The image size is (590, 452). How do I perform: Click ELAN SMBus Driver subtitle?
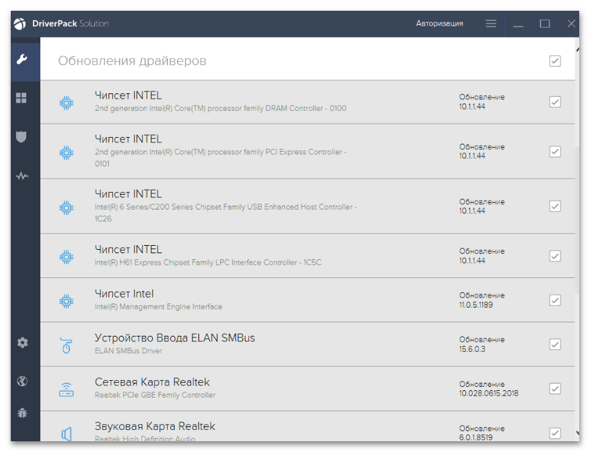click(x=128, y=351)
